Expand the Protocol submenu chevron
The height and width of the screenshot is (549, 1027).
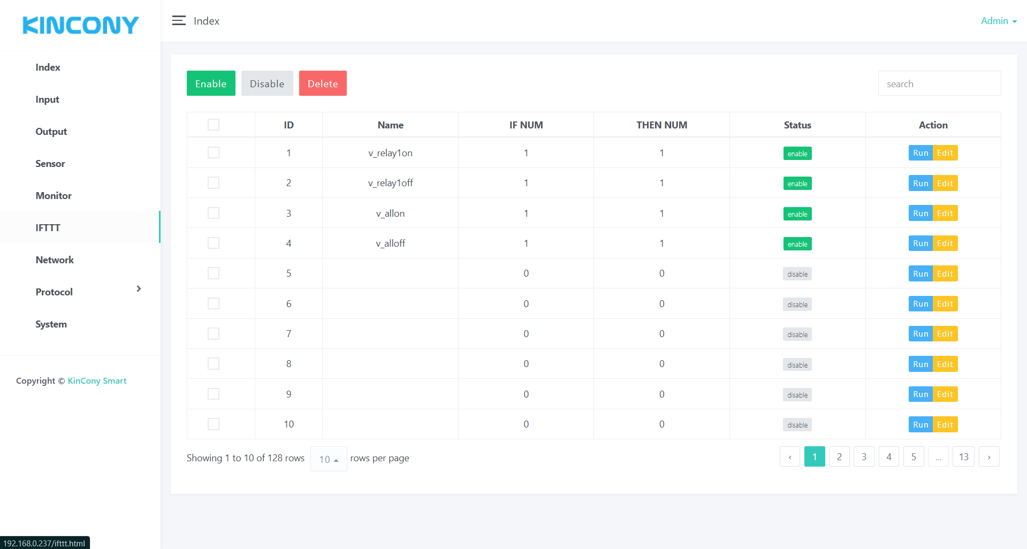[x=139, y=289]
